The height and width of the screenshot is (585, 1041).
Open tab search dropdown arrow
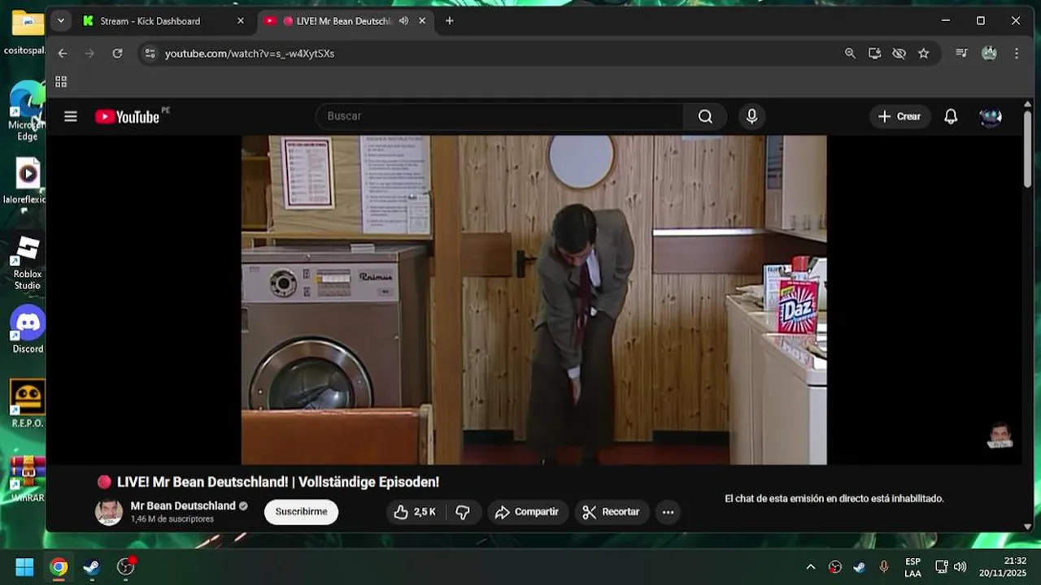pos(60,21)
